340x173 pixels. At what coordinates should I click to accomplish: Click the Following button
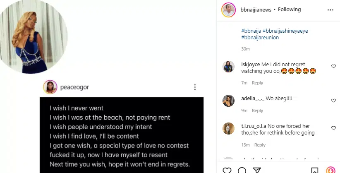coord(289,9)
